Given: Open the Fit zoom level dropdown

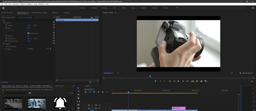Looking at the screenshot, I should [120, 73].
